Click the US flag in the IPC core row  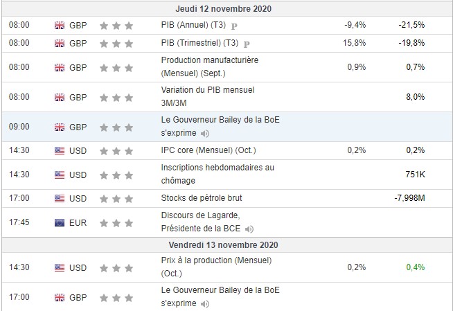point(59,150)
